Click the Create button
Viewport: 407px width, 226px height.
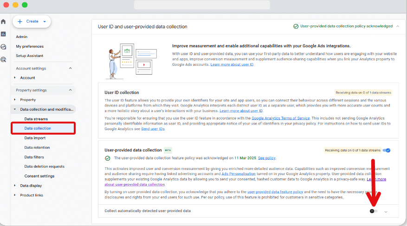pos(32,21)
